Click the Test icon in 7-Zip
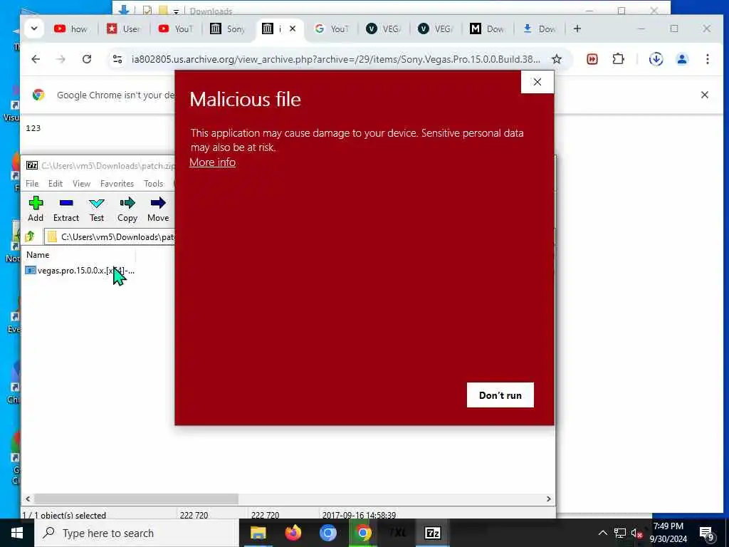 pyautogui.click(x=97, y=209)
